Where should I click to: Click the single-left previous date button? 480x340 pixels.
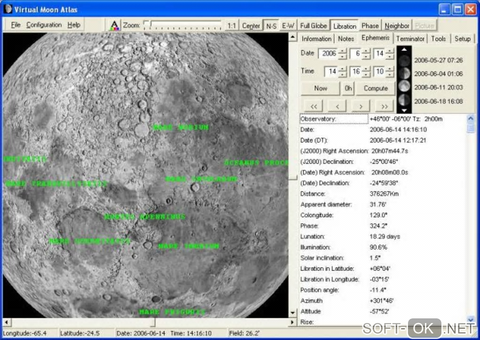coord(337,106)
